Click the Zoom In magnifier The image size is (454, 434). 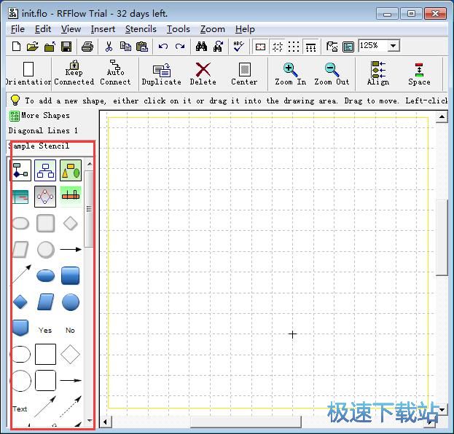290,74
